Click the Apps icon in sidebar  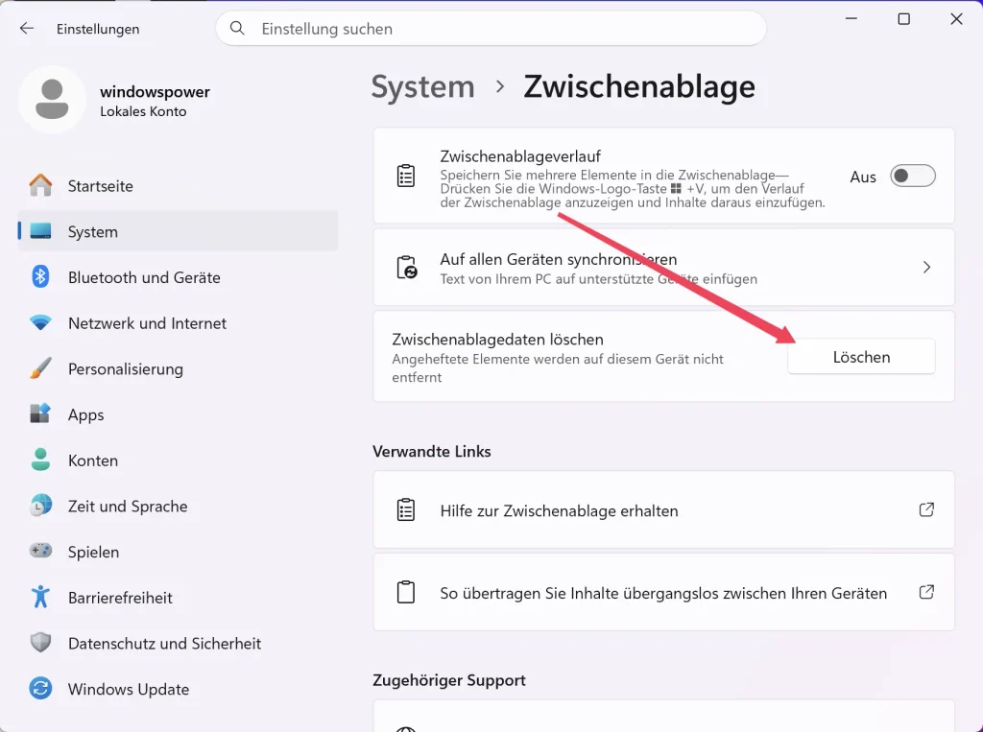[x=40, y=414]
